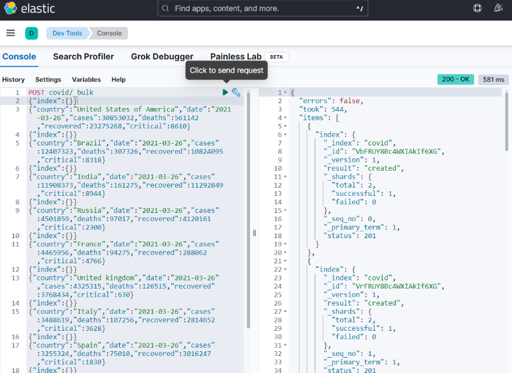
Task: Focus the Find apps, content search field
Action: pos(262,8)
